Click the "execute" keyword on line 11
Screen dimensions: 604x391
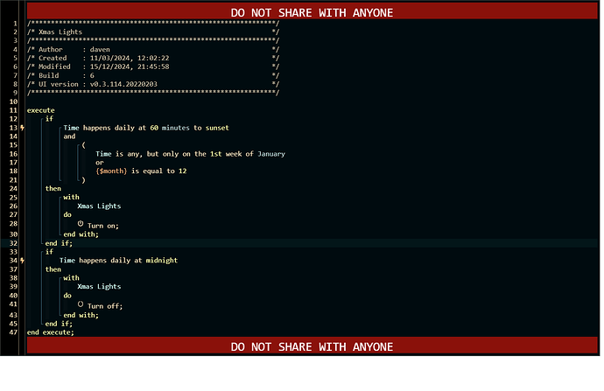click(x=40, y=110)
